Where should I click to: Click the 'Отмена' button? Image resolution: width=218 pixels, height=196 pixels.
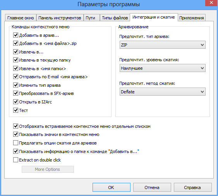pyautogui.click(x=152, y=187)
